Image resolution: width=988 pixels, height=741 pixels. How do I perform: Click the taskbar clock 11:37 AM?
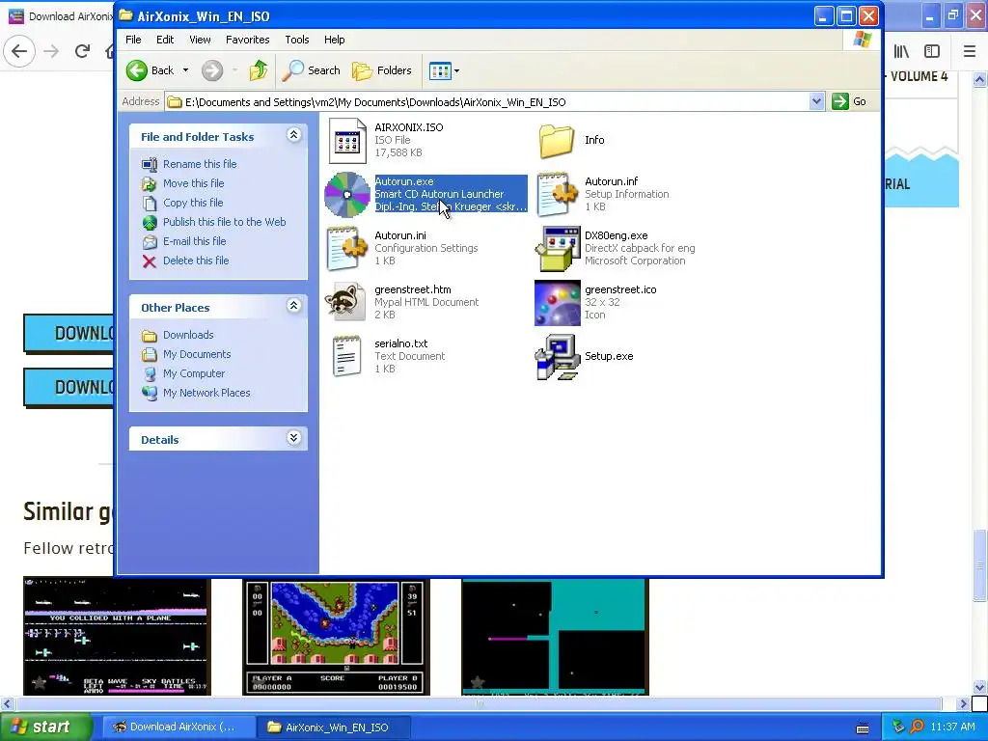(x=952, y=727)
